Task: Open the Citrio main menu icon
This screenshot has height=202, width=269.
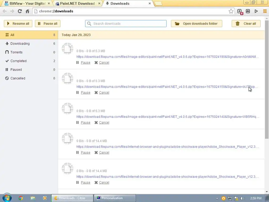Action: pyautogui.click(x=265, y=11)
